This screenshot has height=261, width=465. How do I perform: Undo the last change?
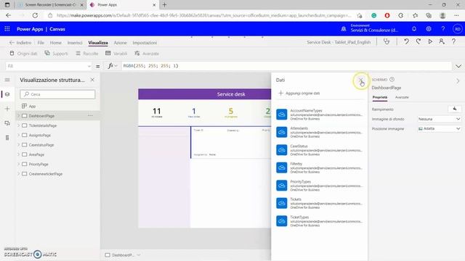406,42
